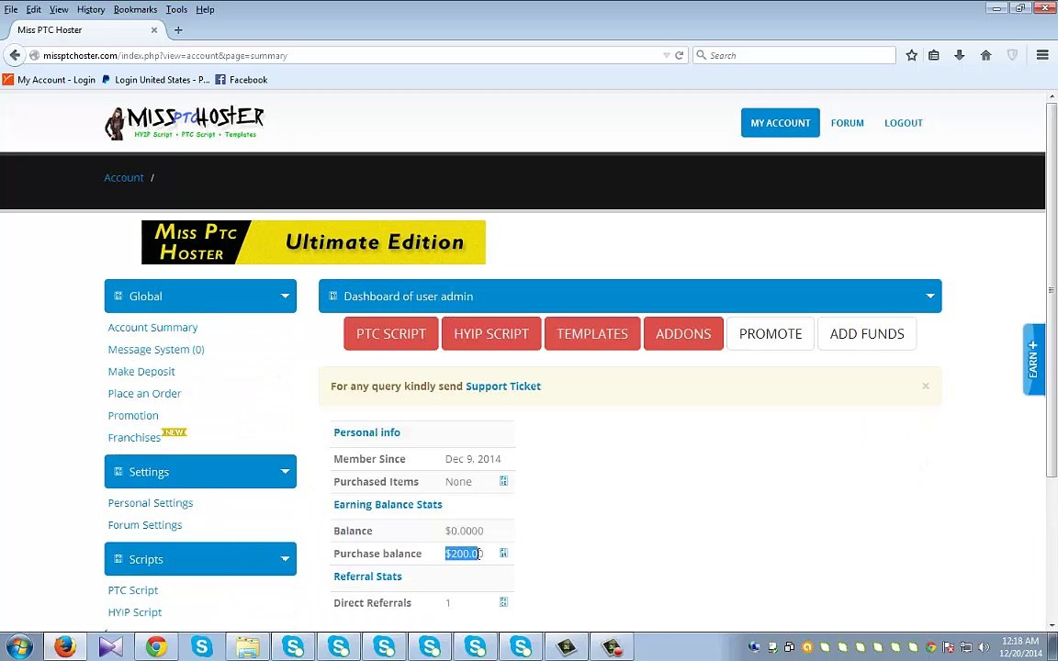Go to Make Deposit link
This screenshot has height=661, width=1058.
141,372
